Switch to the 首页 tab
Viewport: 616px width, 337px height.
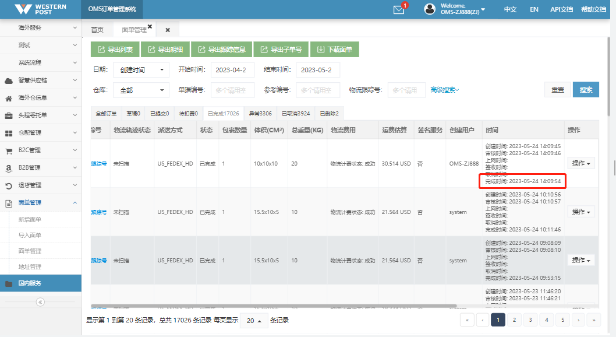(97, 30)
